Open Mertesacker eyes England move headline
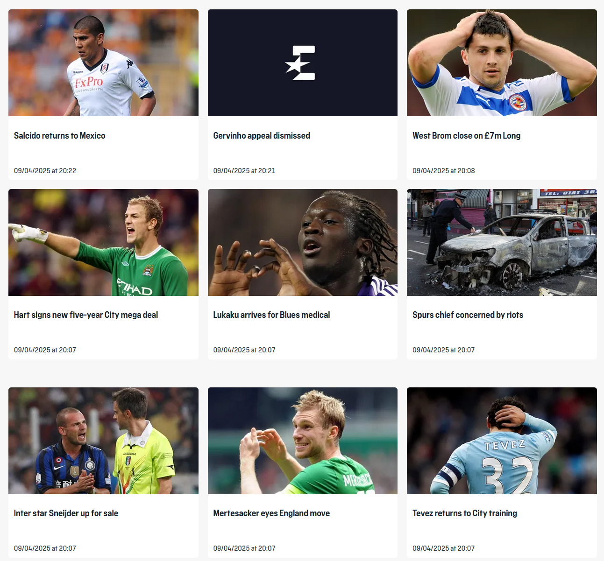 click(x=271, y=513)
